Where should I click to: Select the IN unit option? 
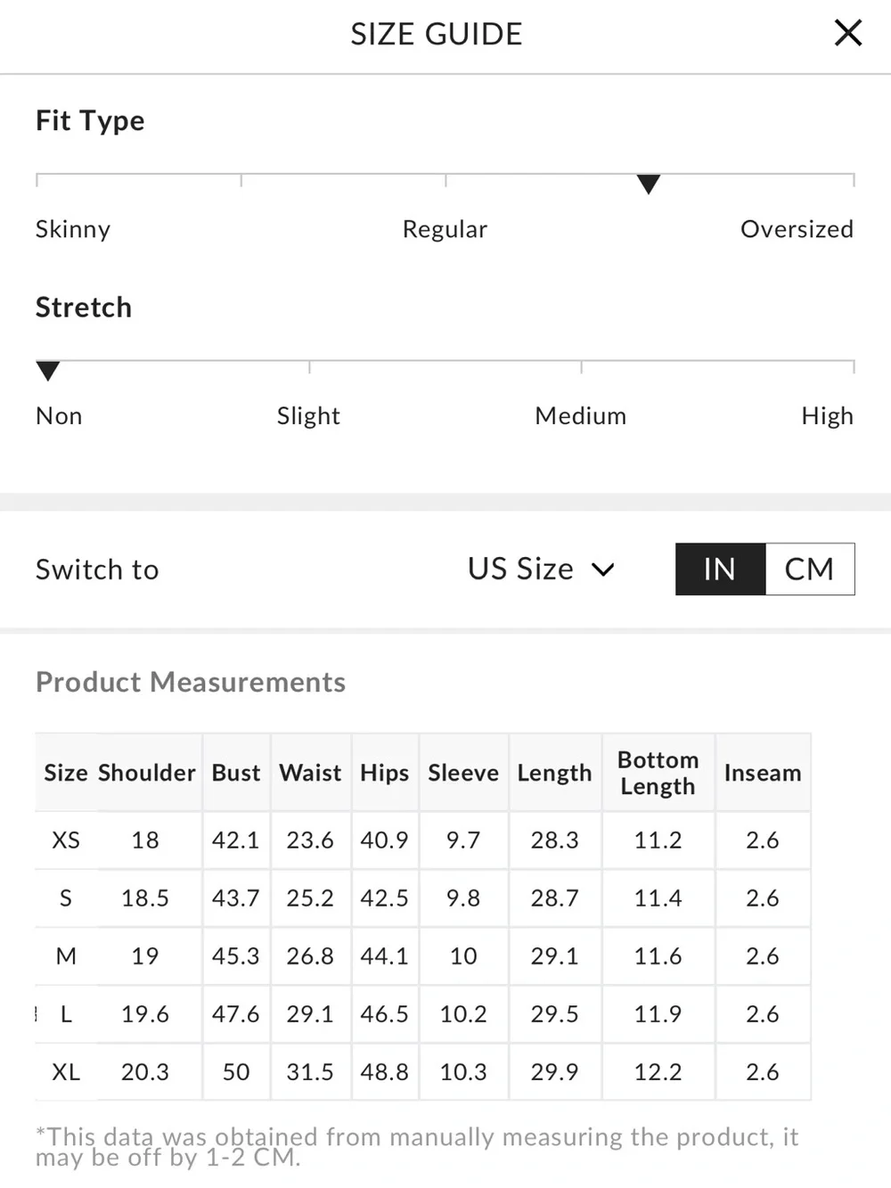pyautogui.click(x=720, y=569)
